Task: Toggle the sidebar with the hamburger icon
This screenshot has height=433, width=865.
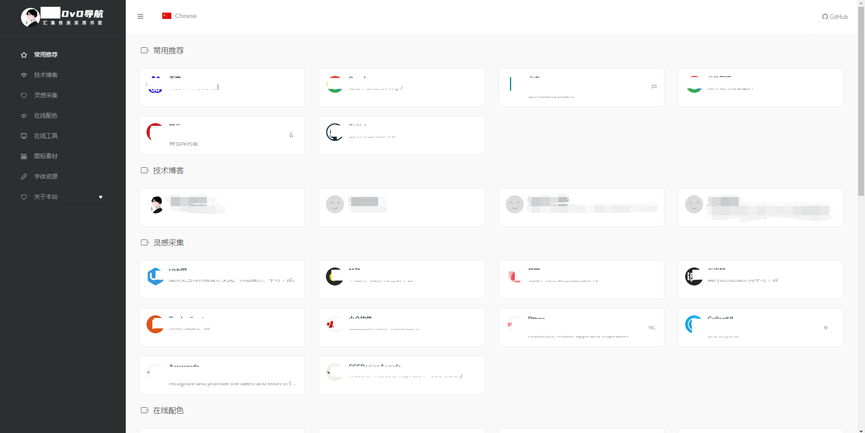Action: [x=140, y=16]
